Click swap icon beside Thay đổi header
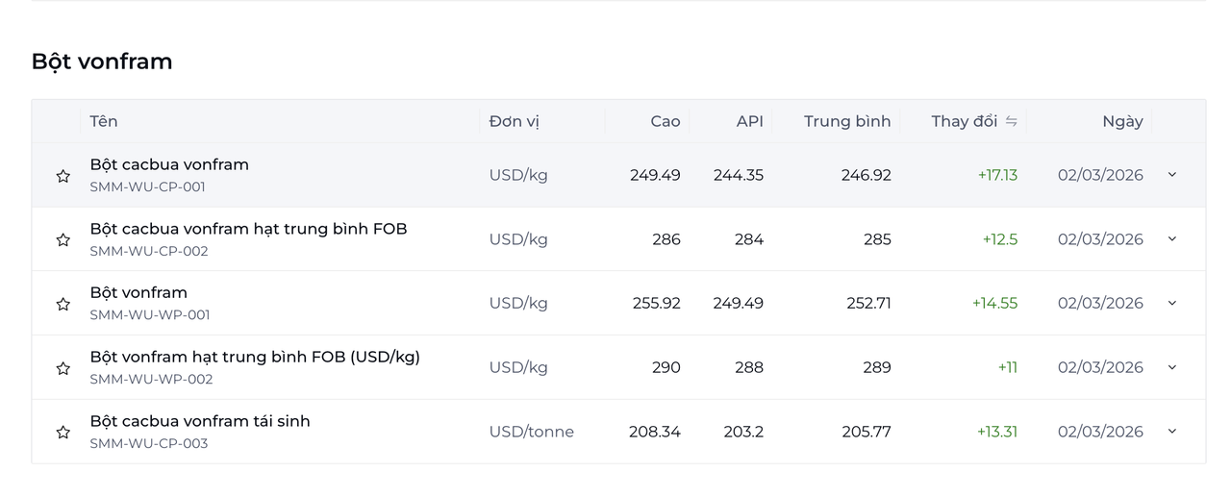Screen dimensions: 1231x497 point(1011,121)
